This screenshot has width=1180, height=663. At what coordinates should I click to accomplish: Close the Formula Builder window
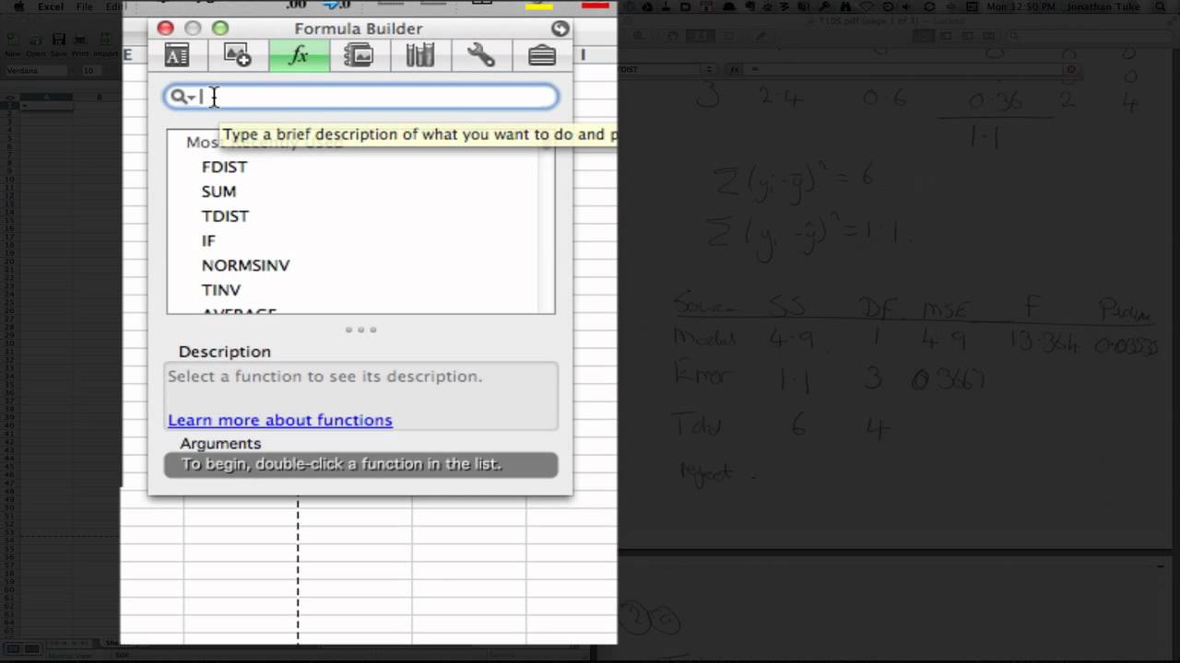165,29
